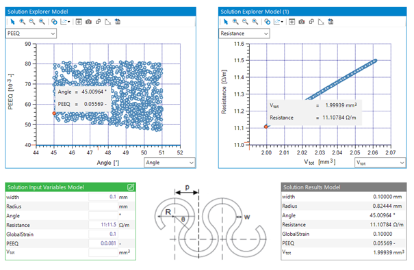Click zoom to fit in PEEQ chart toolbar

pyautogui.click(x=42, y=22)
